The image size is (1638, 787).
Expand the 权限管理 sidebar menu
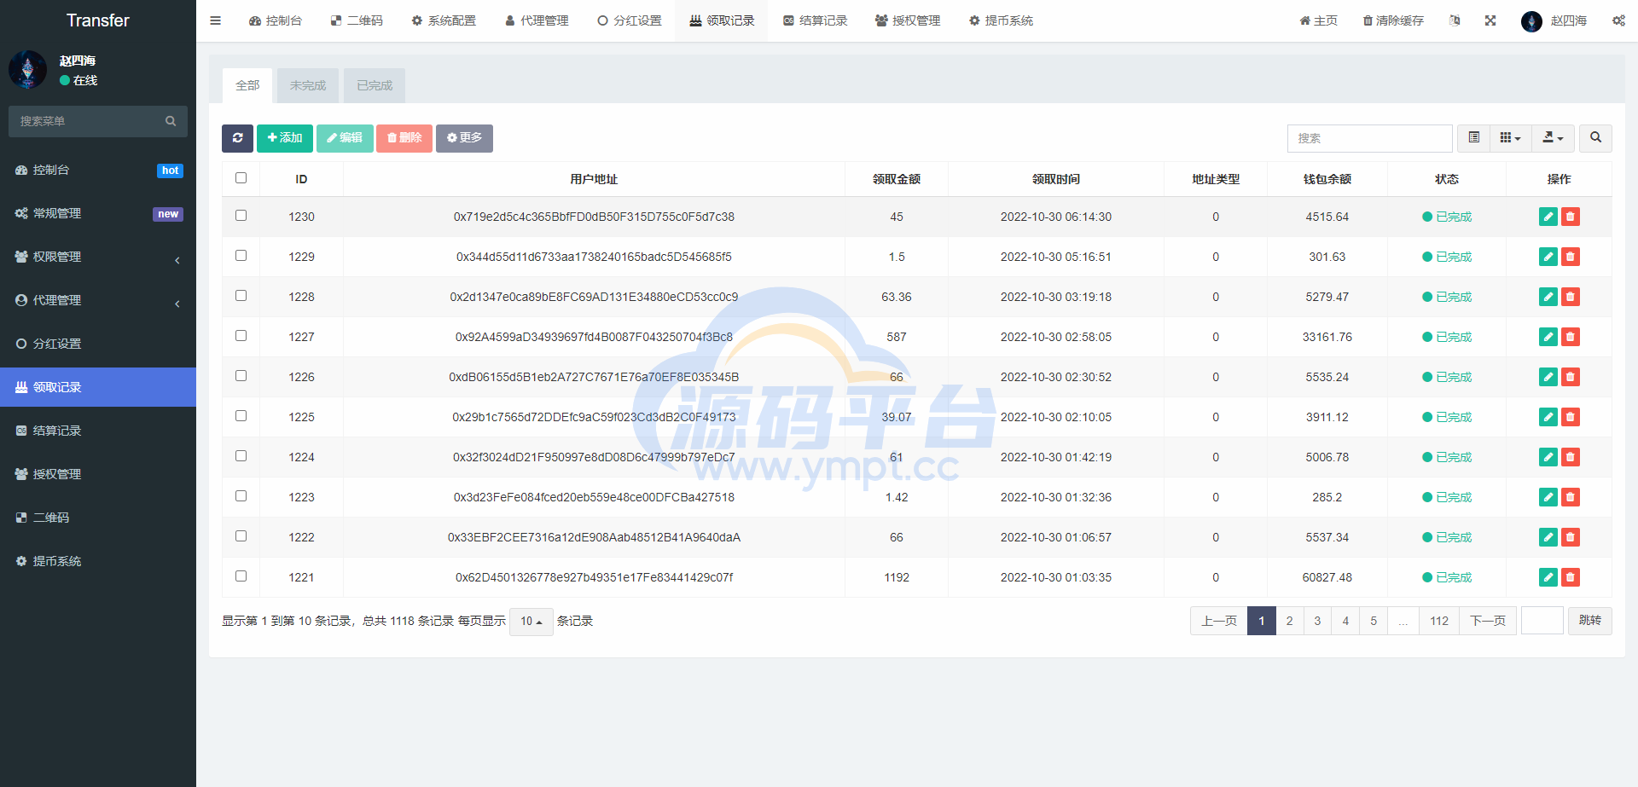(x=98, y=257)
